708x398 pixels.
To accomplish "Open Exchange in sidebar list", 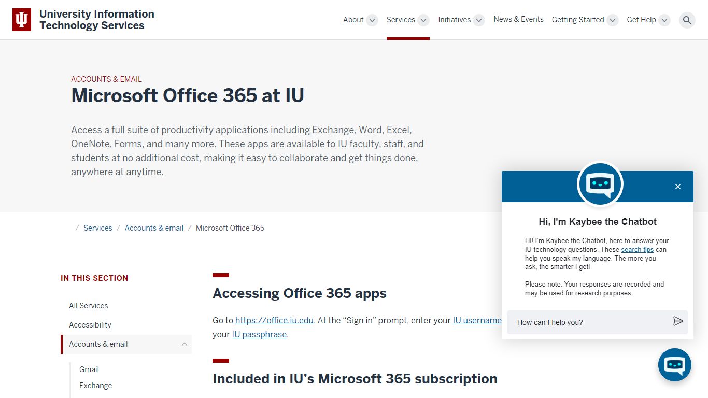I will point(95,386).
